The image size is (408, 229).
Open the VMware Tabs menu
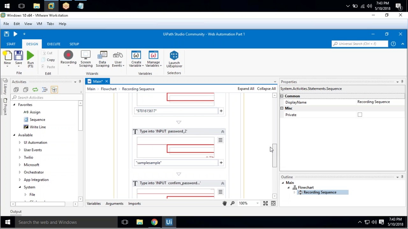click(50, 24)
